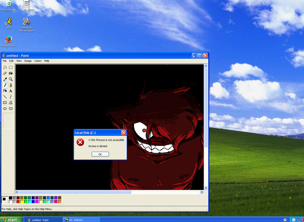Choose the bright red color swatch
The height and width of the screenshot is (222, 304).
click(x=18, y=202)
